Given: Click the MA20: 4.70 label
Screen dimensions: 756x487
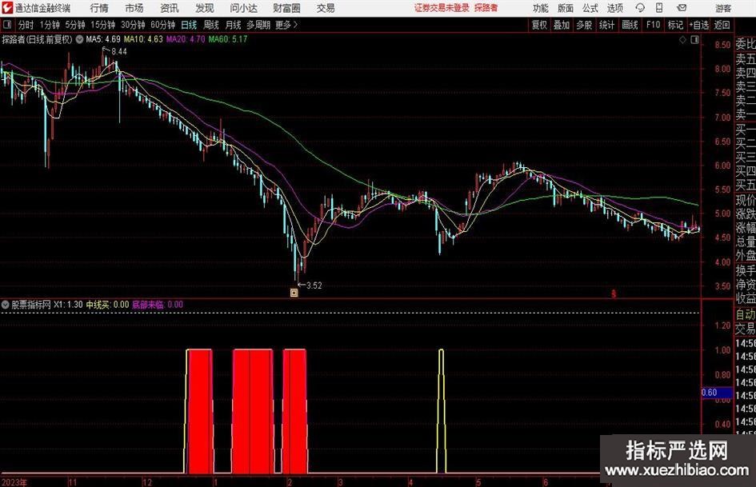Looking at the screenshot, I should (x=186, y=39).
